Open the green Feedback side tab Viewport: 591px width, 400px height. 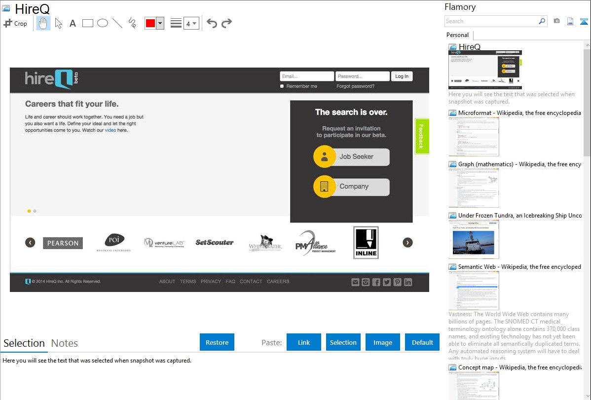point(422,137)
